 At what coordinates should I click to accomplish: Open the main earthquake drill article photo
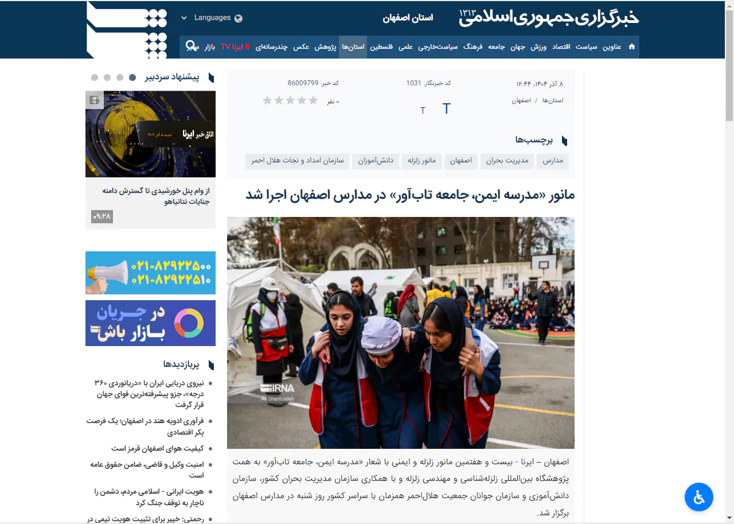(400, 332)
